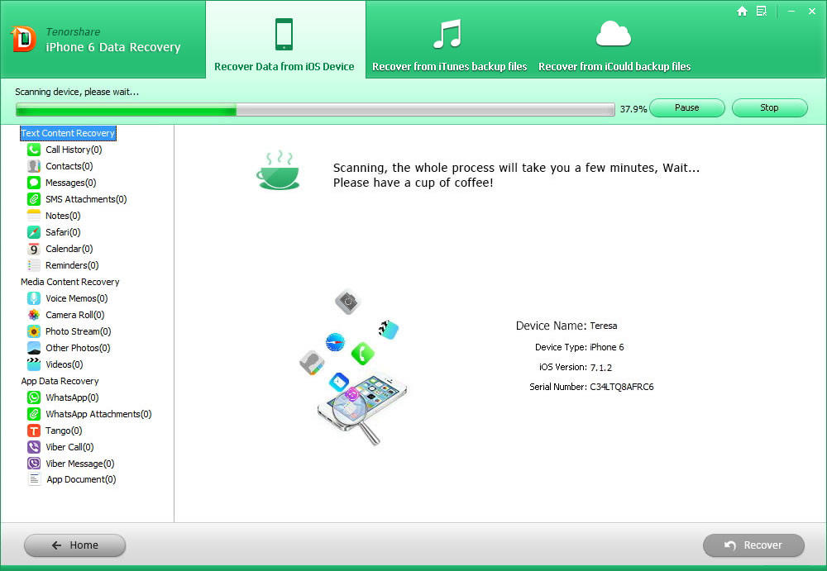Open SMS Attachments(0) list item
The width and height of the screenshot is (827, 571).
click(86, 199)
